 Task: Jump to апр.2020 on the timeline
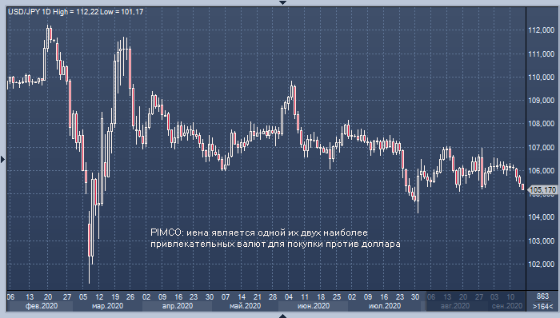(177, 306)
